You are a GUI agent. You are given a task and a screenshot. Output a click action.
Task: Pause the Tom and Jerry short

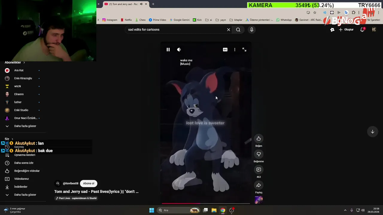pyautogui.click(x=168, y=50)
